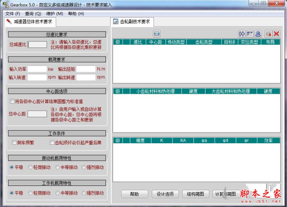Click the round blue icon left of delete-row icon

258,34
